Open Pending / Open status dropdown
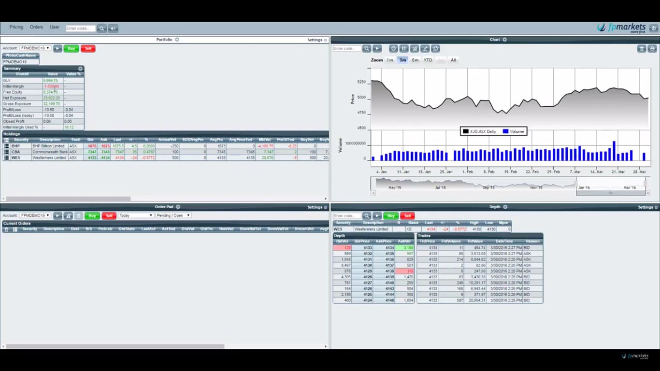Viewport: 660px width, 371px height. (173, 215)
